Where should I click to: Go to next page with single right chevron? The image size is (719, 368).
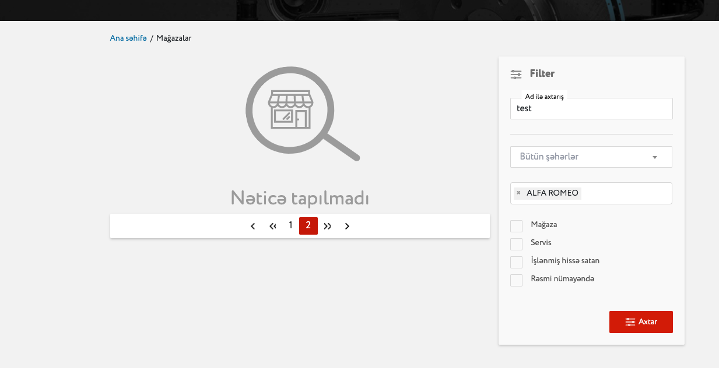(x=347, y=226)
